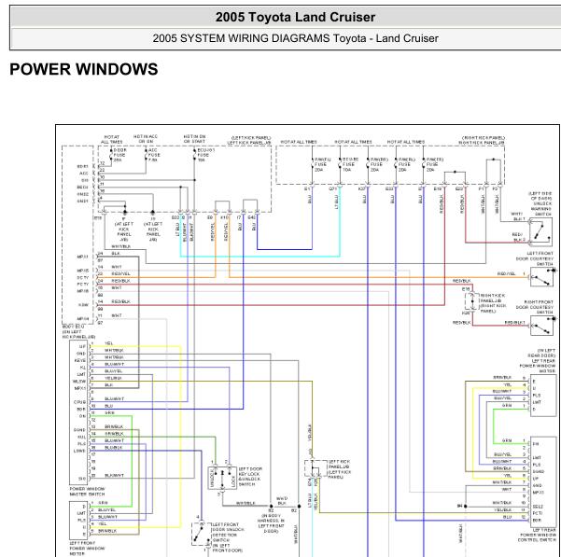Click the "HOT IN ACC OR ON" label
This screenshot has height=557, width=561.
[x=146, y=139]
